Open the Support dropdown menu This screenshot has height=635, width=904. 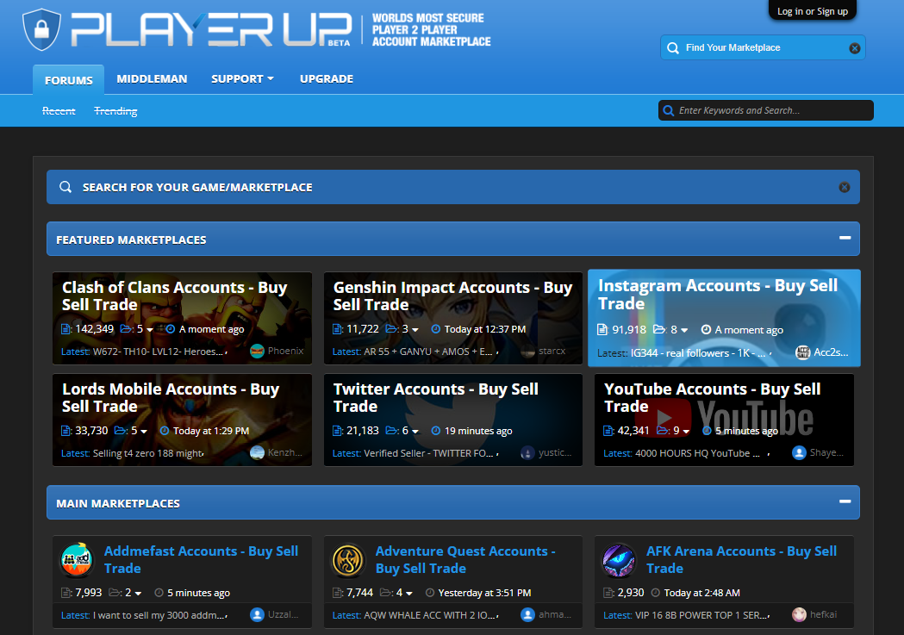pyautogui.click(x=242, y=79)
